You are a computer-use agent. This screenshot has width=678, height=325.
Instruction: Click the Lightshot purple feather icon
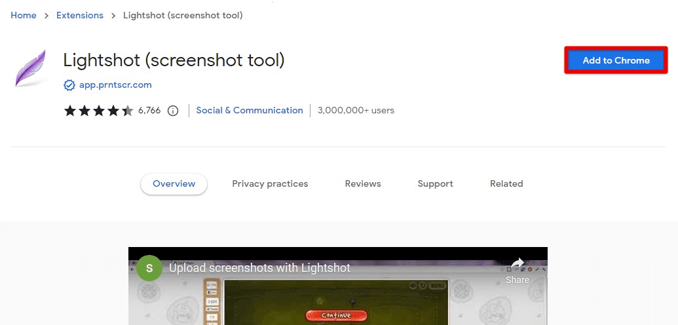30,68
